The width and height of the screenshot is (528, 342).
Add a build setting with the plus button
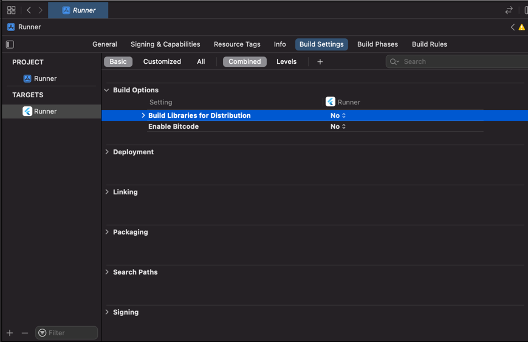pyautogui.click(x=320, y=61)
